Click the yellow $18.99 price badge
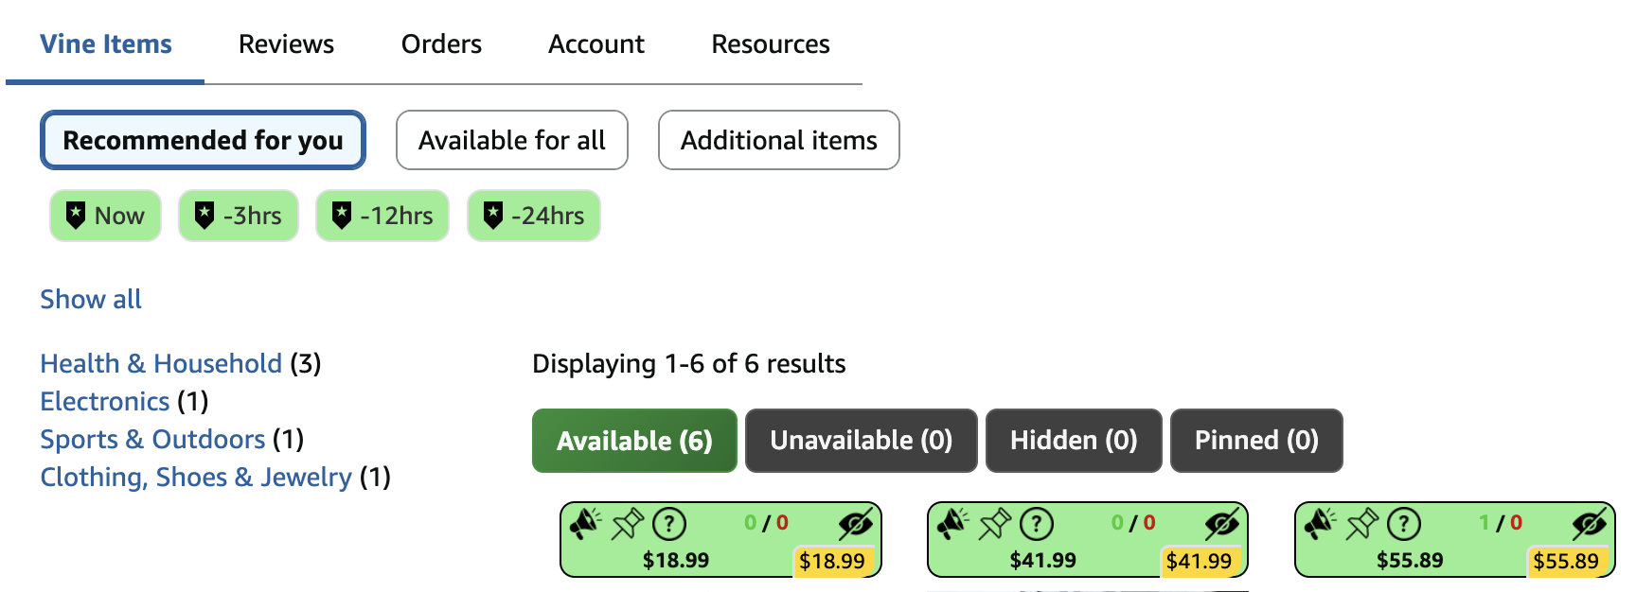 [831, 561]
